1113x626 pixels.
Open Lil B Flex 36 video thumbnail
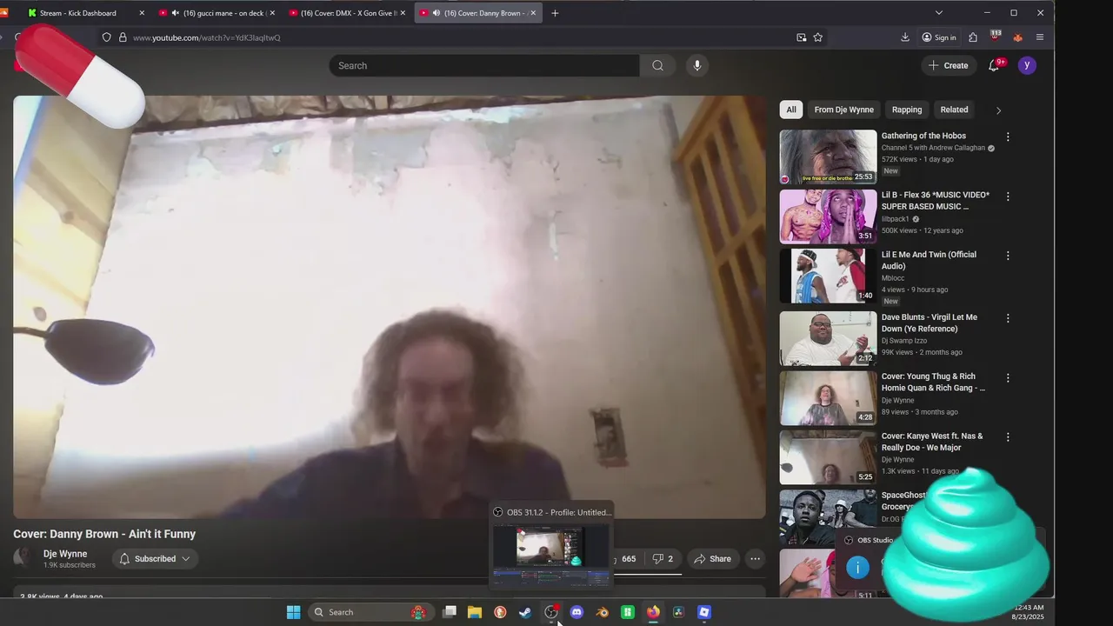pos(828,216)
